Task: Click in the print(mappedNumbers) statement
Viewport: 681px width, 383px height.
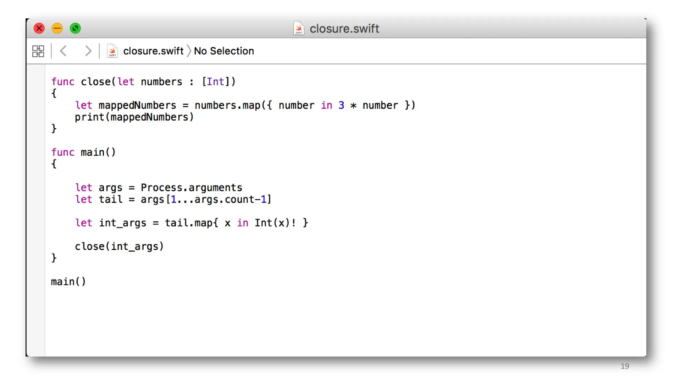Action: (134, 117)
